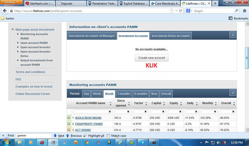Enable the Match case checkbox
The image size is (249, 146).
click(x=108, y=136)
